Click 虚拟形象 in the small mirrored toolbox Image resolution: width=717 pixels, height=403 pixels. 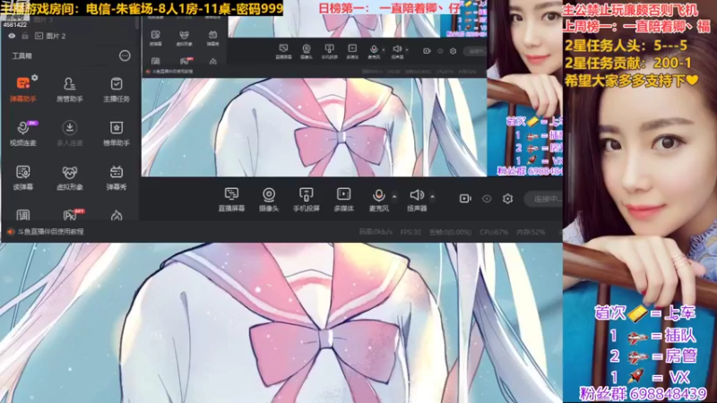point(184,38)
